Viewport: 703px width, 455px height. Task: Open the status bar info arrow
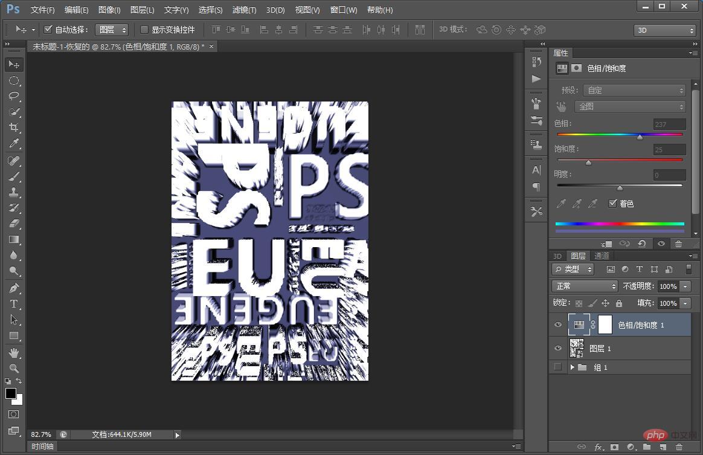pyautogui.click(x=177, y=435)
